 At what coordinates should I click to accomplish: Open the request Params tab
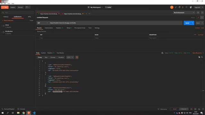(39, 28)
